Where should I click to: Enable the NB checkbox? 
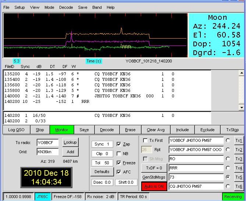click(x=119, y=154)
